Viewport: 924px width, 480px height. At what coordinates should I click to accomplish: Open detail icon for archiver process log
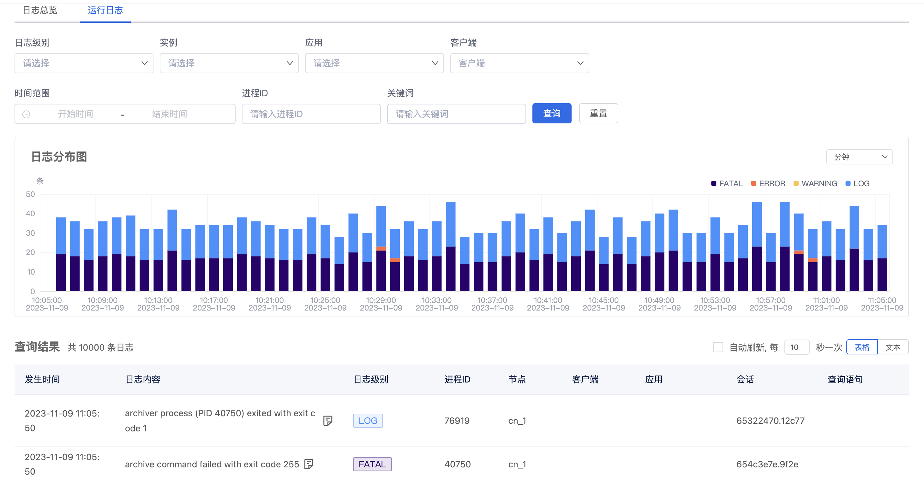[327, 420]
